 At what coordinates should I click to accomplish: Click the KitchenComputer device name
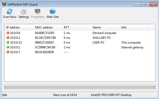(104, 33)
